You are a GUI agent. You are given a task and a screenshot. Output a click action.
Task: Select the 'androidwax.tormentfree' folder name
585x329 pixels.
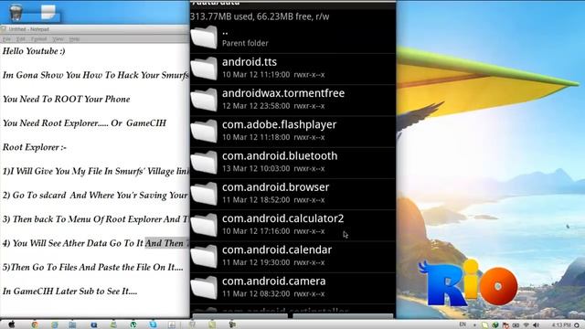283,93
